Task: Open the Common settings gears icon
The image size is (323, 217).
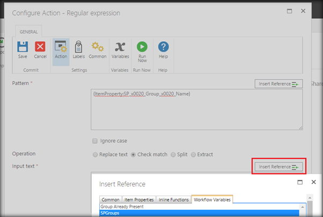Action: (x=98, y=47)
